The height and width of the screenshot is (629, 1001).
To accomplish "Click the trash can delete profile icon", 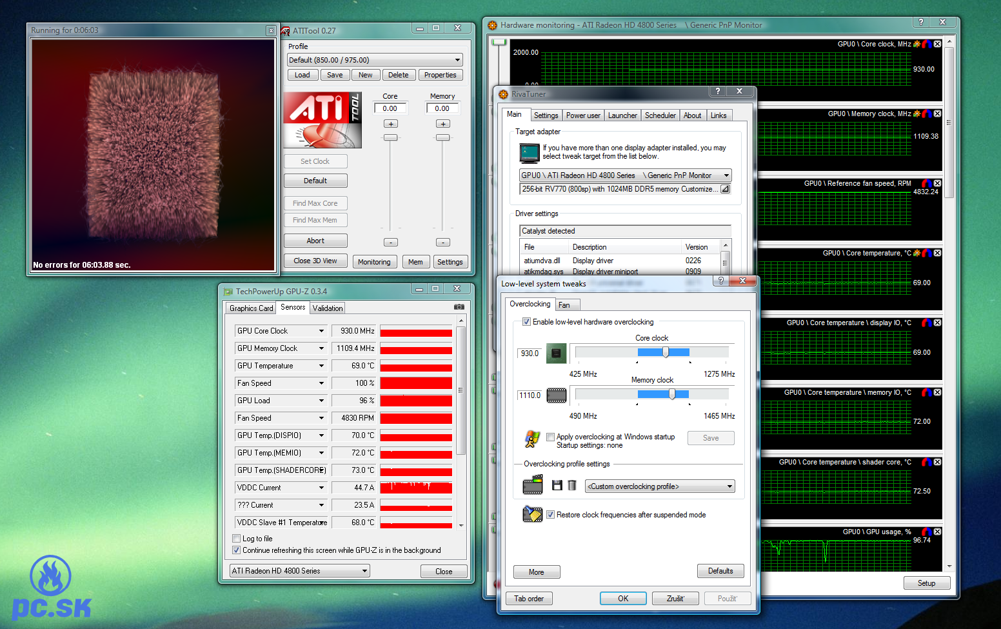I will pos(571,485).
